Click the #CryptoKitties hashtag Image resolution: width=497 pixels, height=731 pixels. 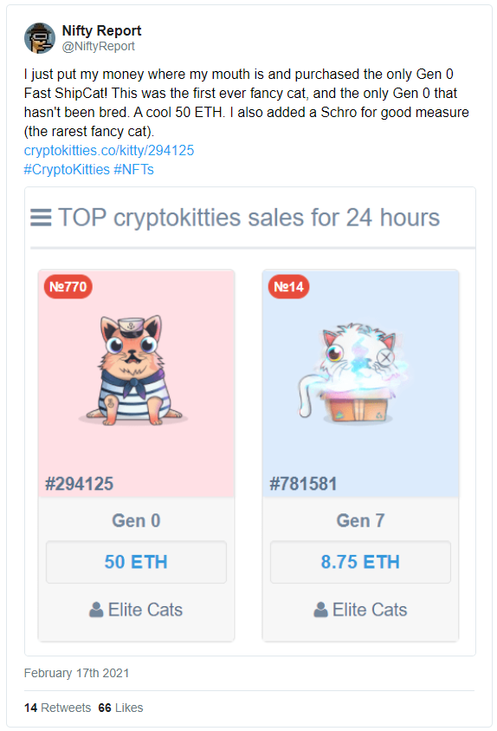[67, 169]
